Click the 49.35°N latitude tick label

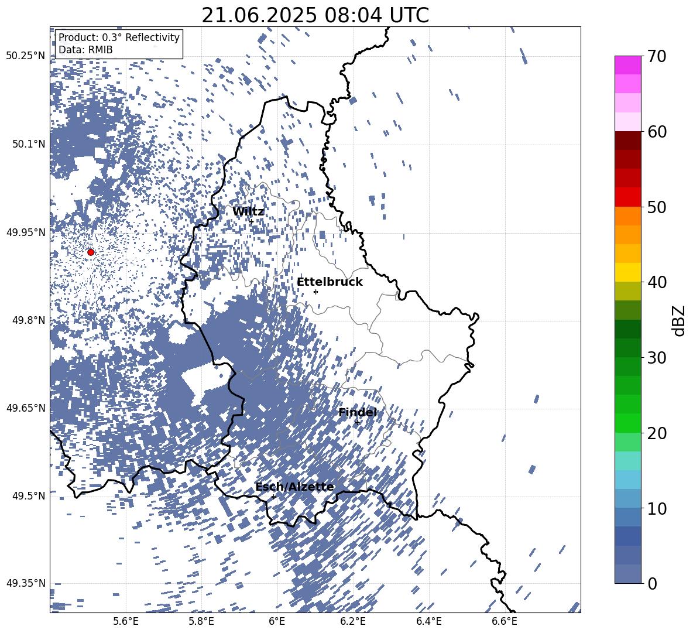[x=26, y=583]
